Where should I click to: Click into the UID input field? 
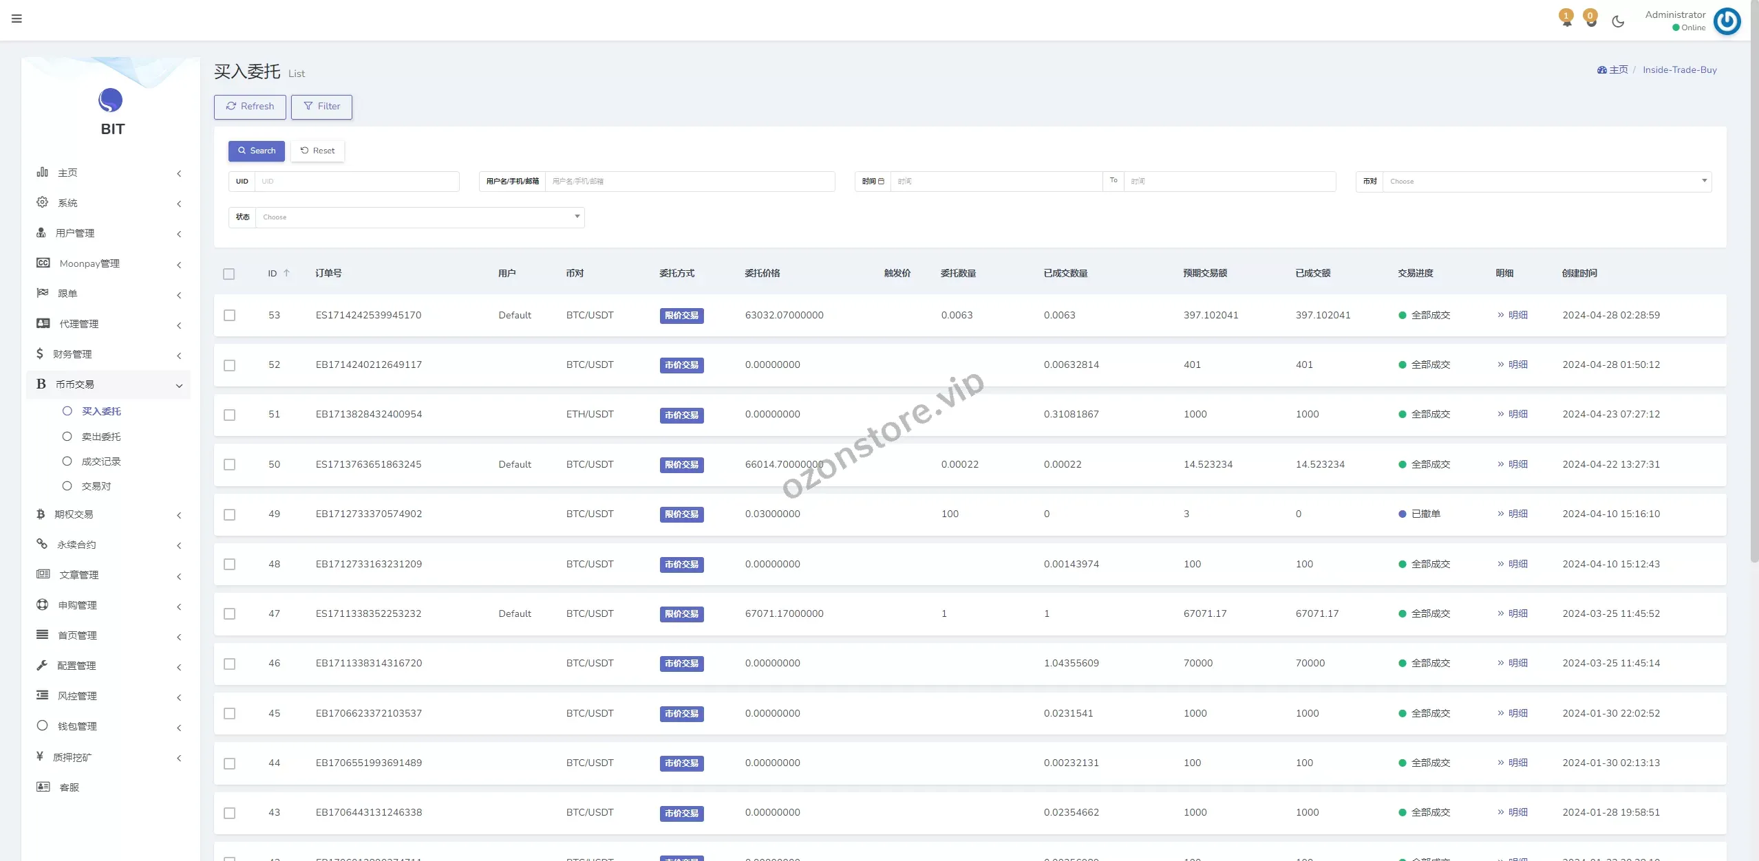[356, 182]
